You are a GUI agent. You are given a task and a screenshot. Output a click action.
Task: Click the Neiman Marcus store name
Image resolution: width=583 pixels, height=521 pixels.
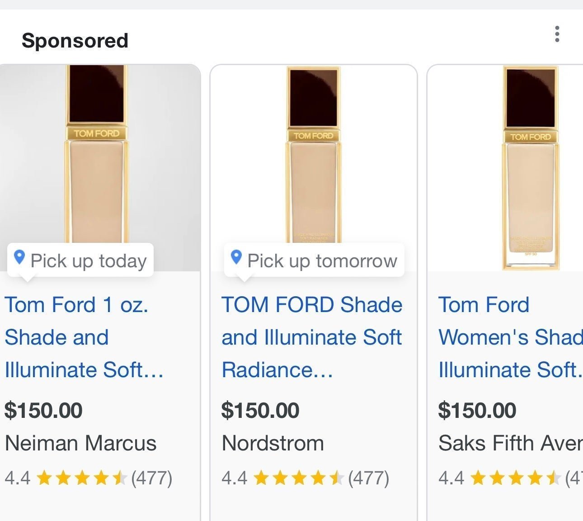click(x=80, y=443)
